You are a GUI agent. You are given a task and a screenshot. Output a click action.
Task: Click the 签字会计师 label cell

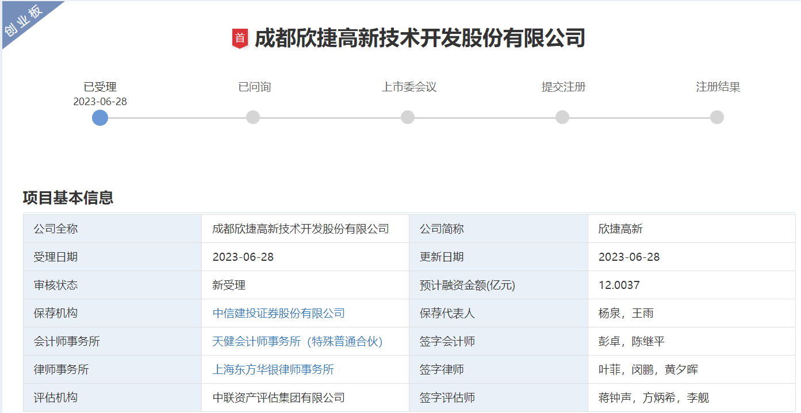tap(499, 341)
